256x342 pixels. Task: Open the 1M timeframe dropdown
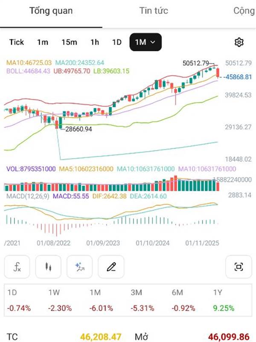click(145, 42)
